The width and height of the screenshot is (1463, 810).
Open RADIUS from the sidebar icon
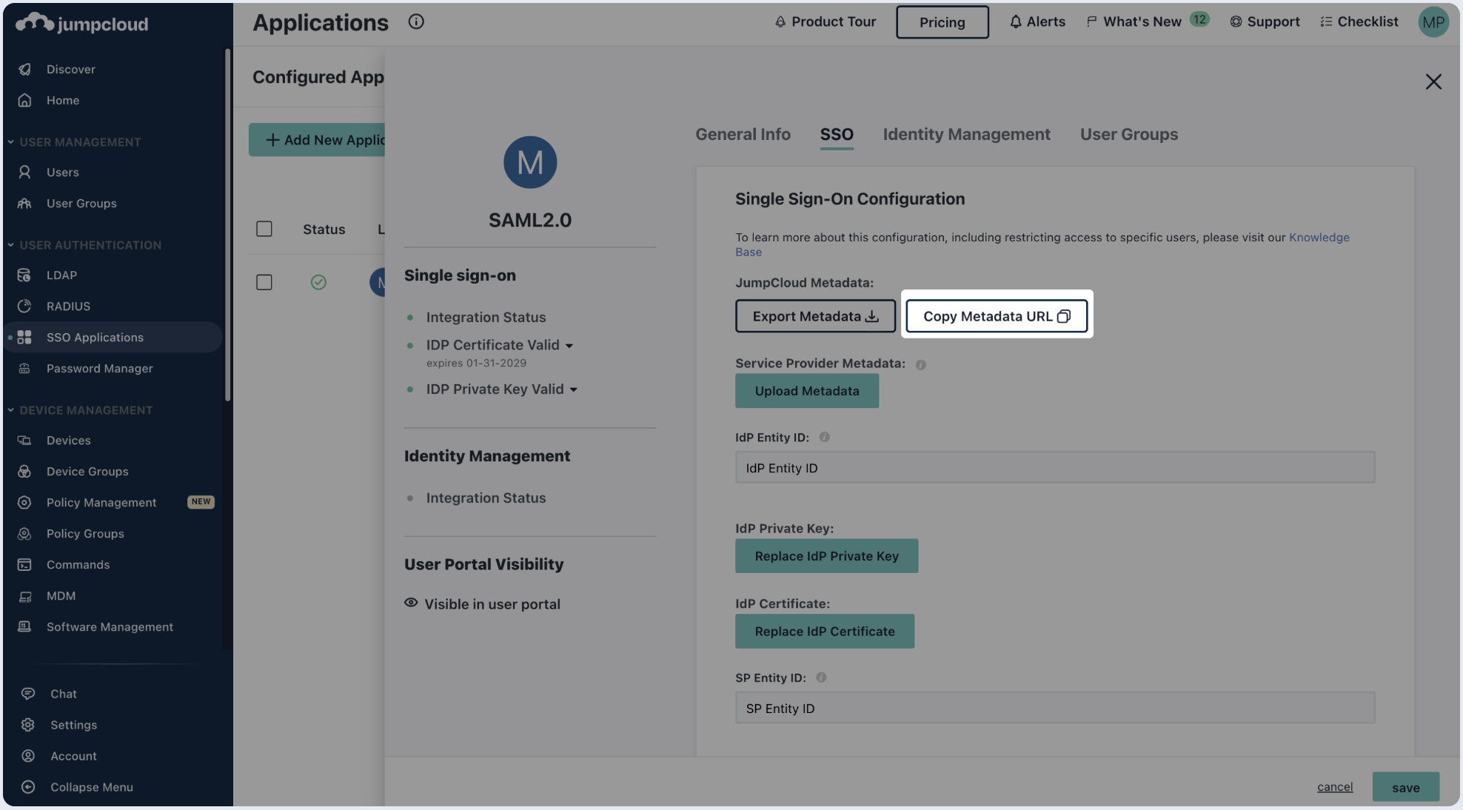pyautogui.click(x=24, y=306)
